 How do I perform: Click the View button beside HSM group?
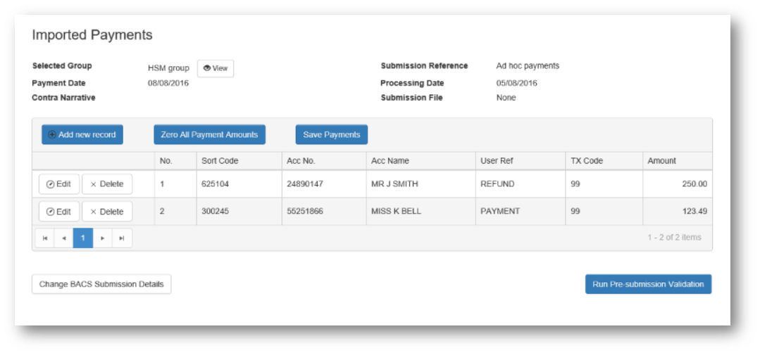pos(216,68)
